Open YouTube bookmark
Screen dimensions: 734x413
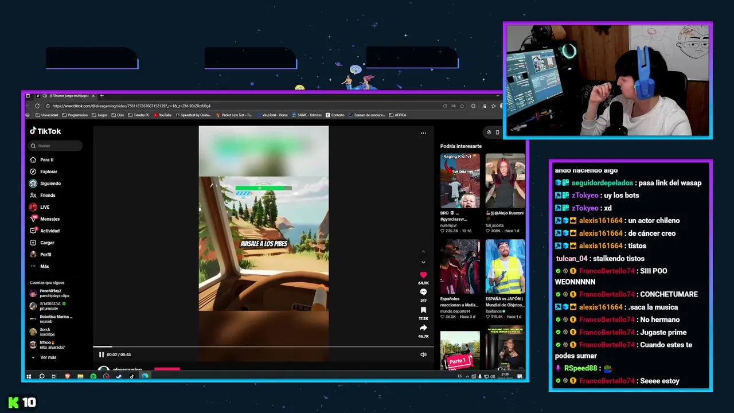(163, 115)
